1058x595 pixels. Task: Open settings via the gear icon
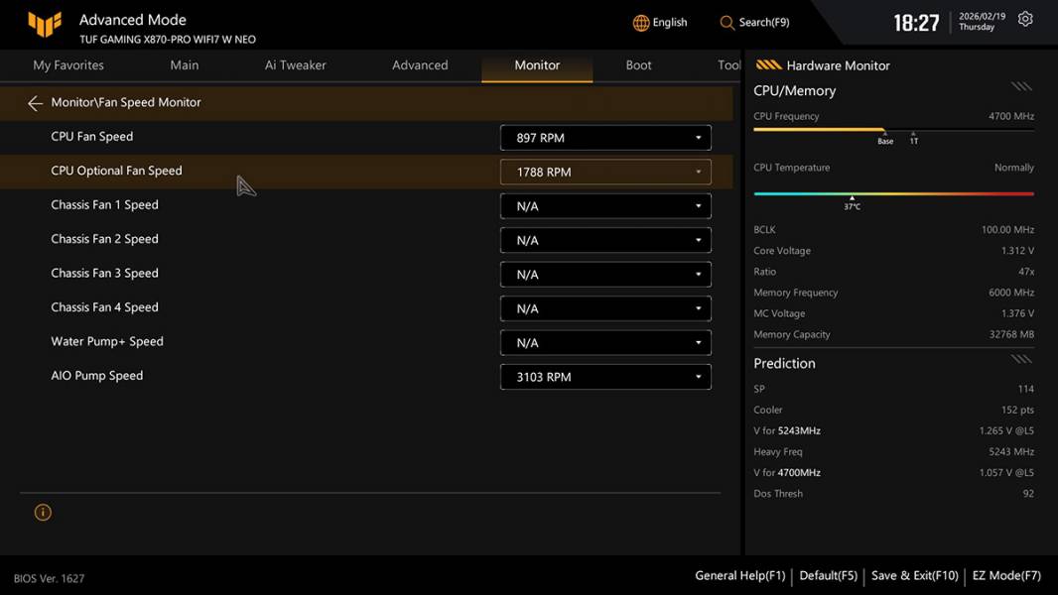click(x=1025, y=20)
